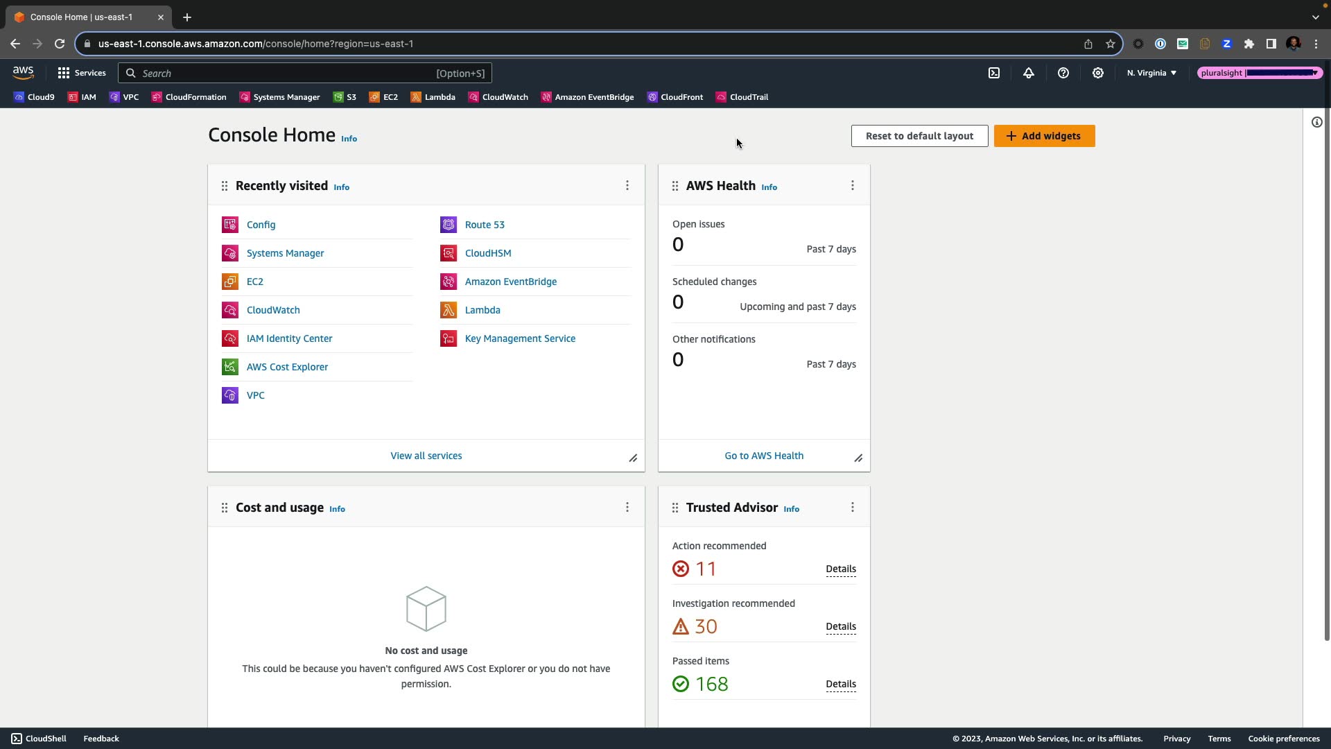Viewport: 1331px width, 749px height.
Task: Open CloudFormation favorite shortcut
Action: pos(189,97)
